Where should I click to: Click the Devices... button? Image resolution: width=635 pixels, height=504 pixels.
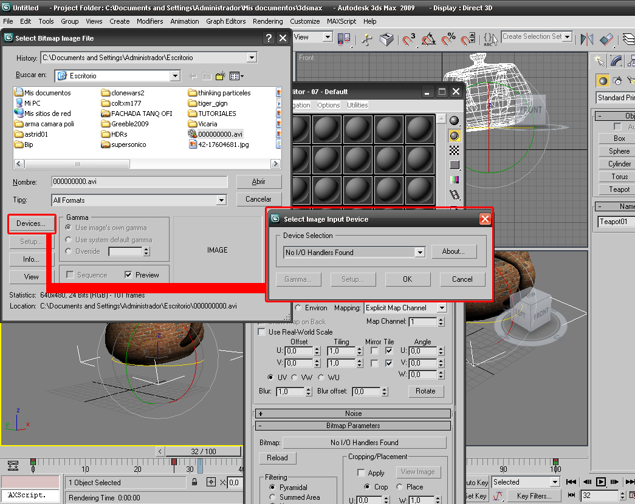click(31, 223)
